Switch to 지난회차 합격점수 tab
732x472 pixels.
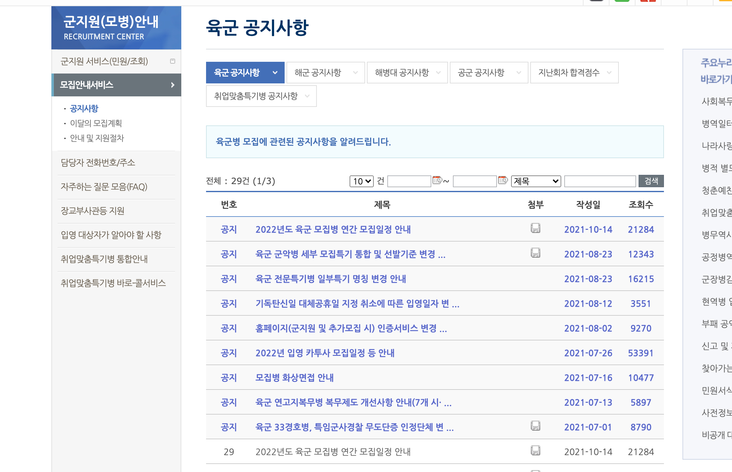(575, 73)
